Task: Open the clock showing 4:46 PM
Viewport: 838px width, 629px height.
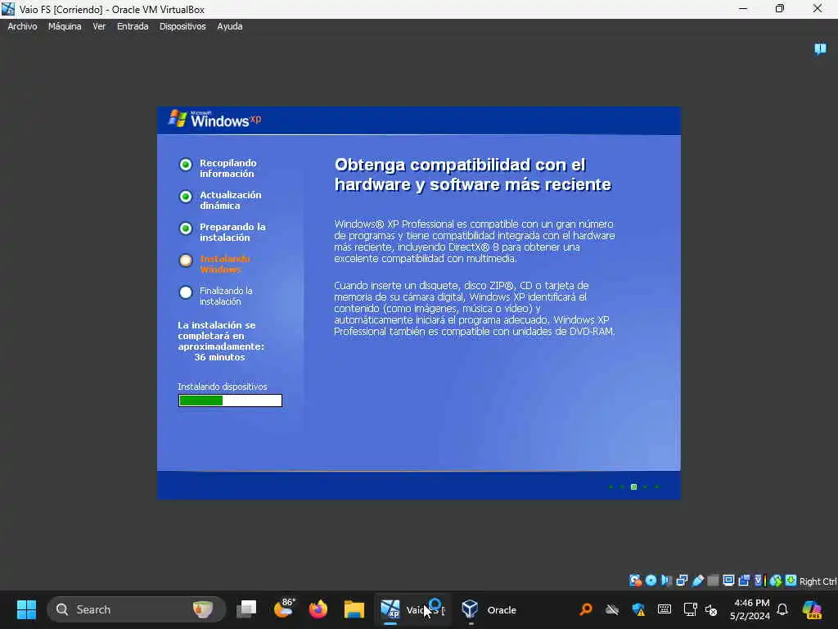Action: pos(750,609)
